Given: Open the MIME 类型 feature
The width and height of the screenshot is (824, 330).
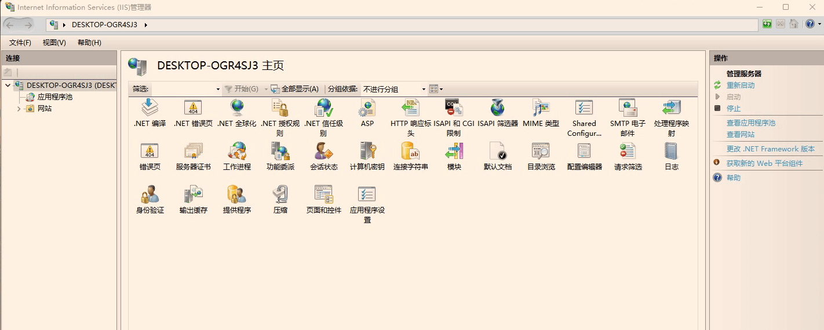Looking at the screenshot, I should 541,113.
